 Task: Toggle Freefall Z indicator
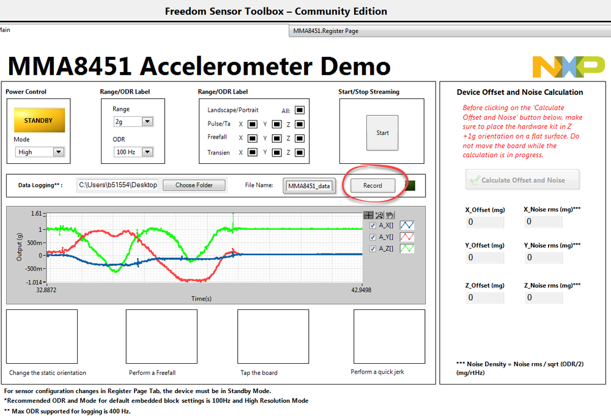click(x=300, y=138)
